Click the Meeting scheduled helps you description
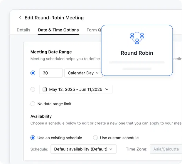The width and height of the screenshot is (182, 164). [x=65, y=59]
